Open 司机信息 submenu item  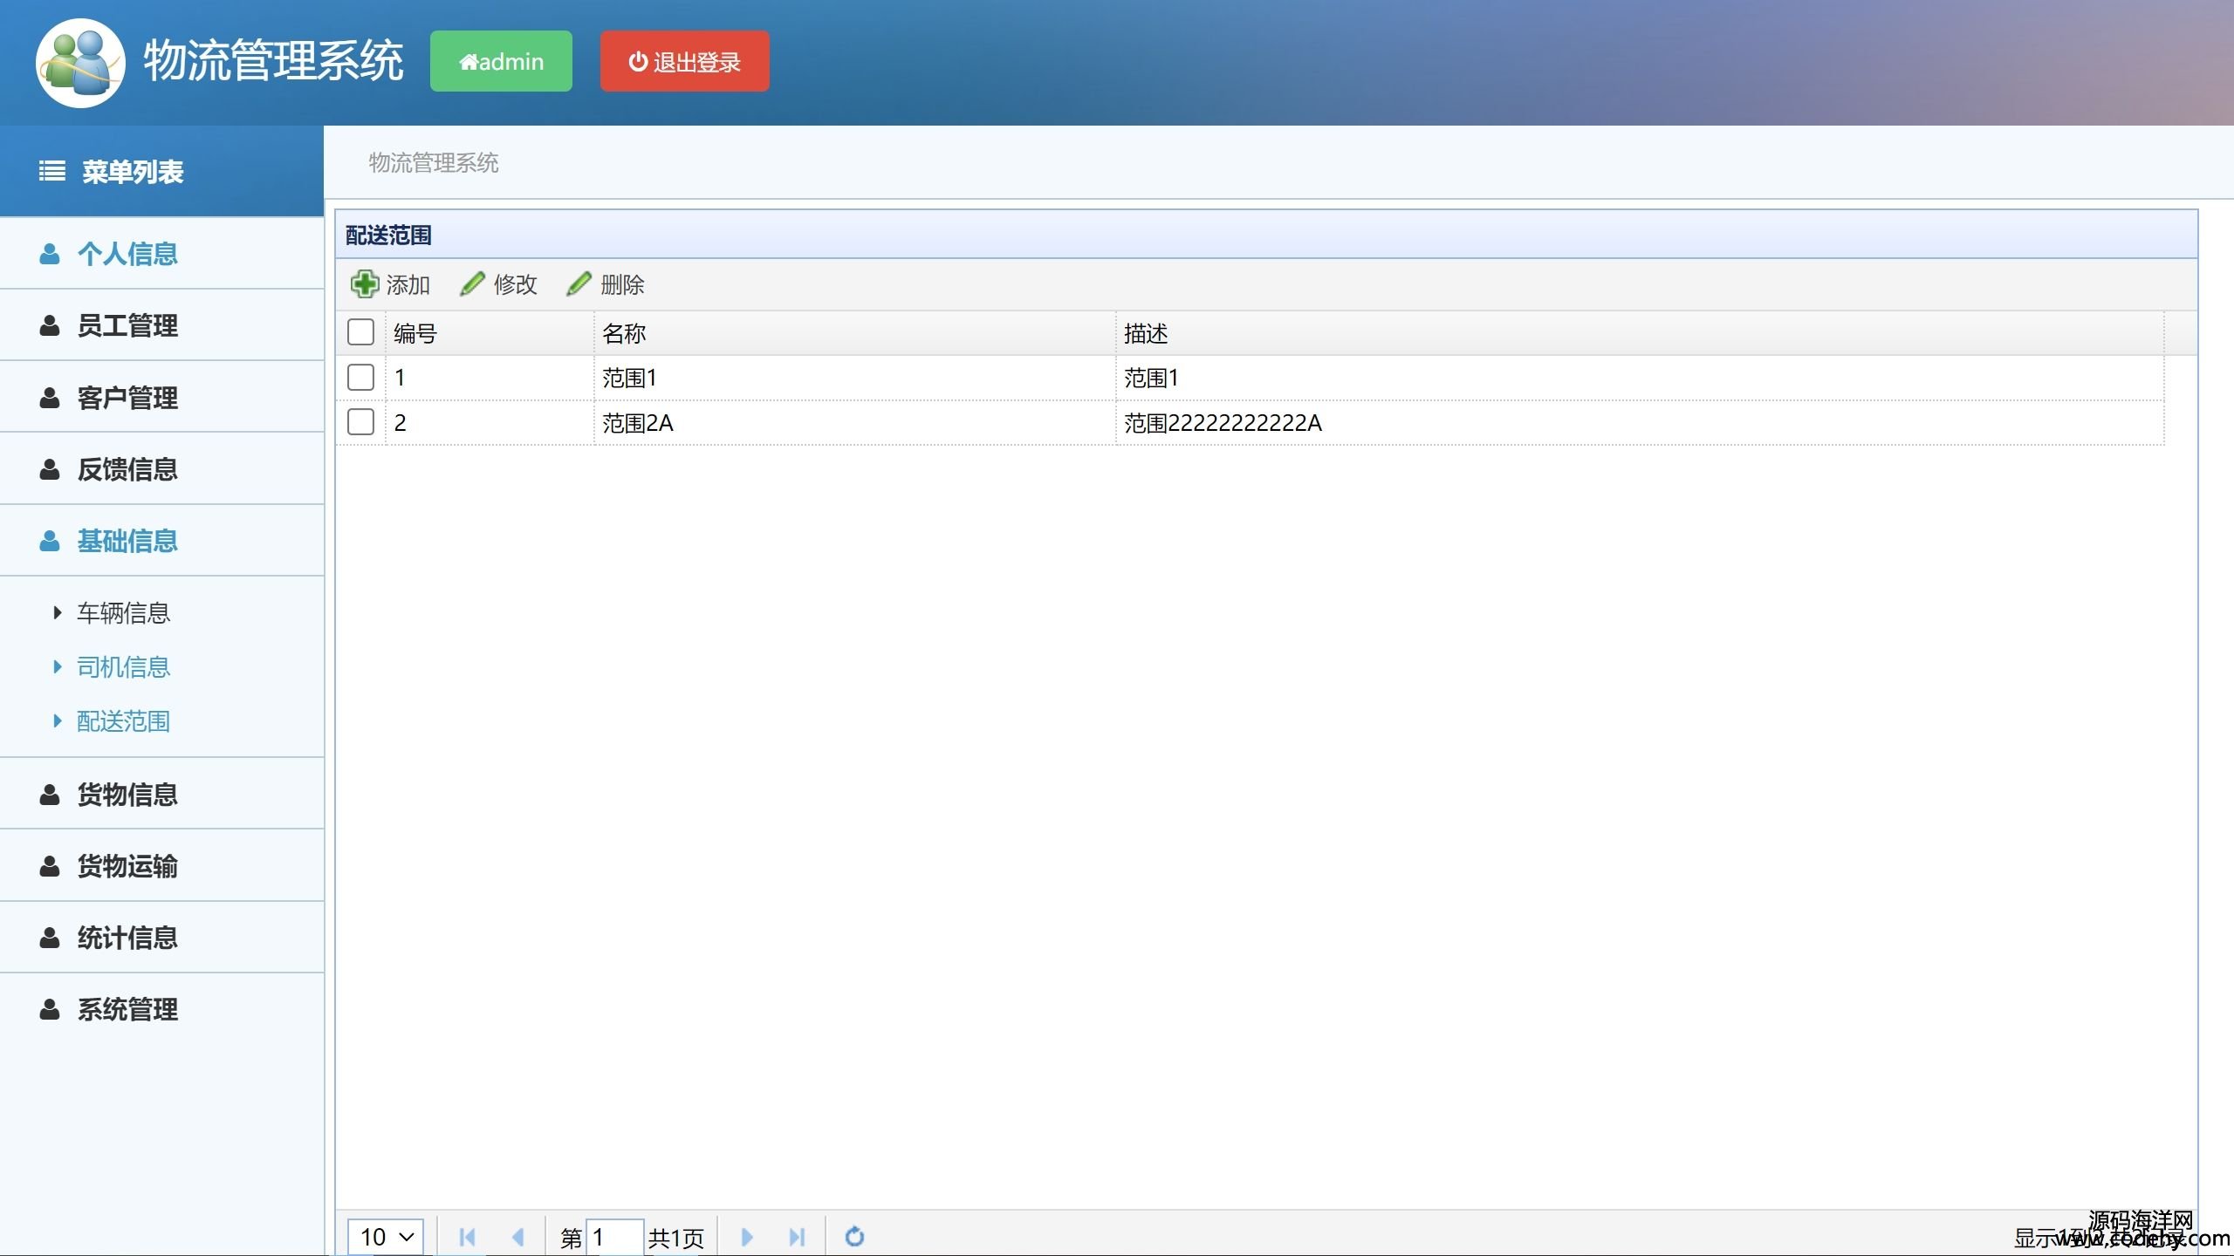coord(123,667)
